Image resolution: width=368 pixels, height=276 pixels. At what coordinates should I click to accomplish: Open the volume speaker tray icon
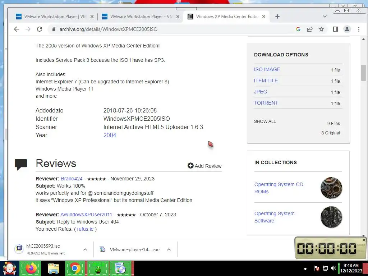[x=333, y=268]
